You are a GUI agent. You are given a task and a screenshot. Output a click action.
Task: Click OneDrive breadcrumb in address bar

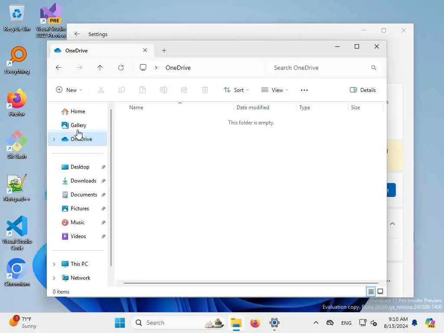click(178, 68)
